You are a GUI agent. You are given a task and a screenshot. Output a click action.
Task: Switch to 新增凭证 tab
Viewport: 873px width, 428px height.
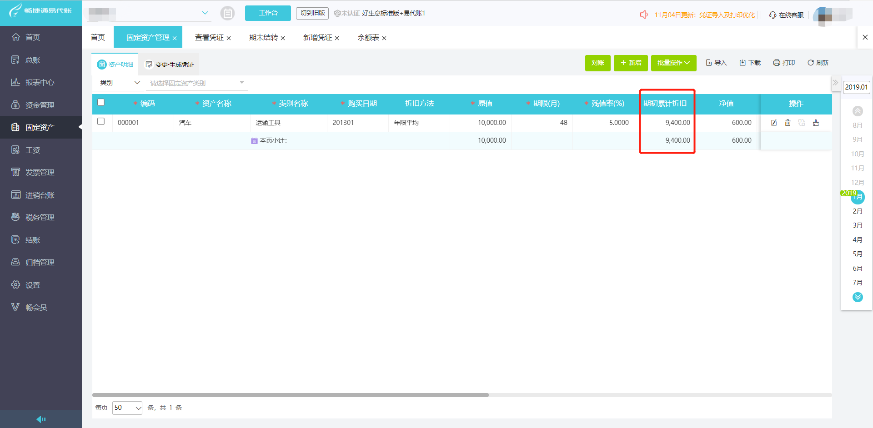pos(317,38)
